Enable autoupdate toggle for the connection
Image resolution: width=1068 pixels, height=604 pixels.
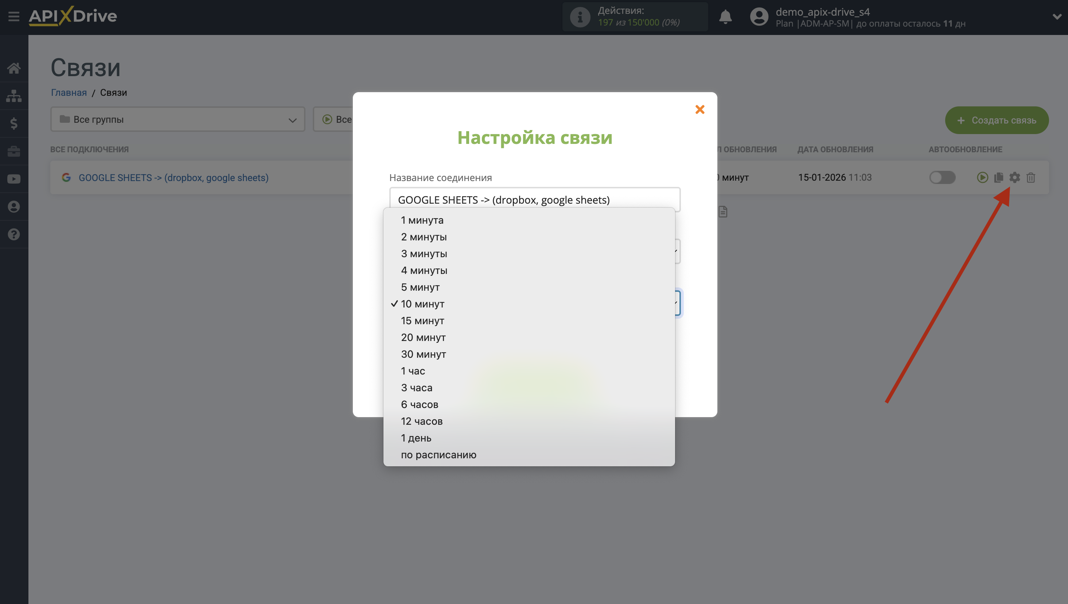942,177
